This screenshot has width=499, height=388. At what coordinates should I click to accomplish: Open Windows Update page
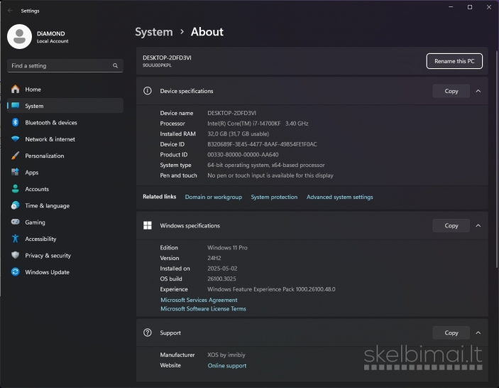coord(65,271)
